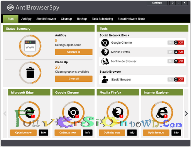
Task: Show next browsers with right arrow
Action: [186, 113]
